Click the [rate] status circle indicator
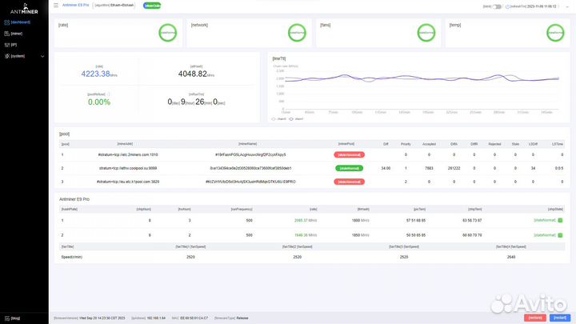Image resolution: width=576 pixels, height=324 pixels. [x=167, y=33]
